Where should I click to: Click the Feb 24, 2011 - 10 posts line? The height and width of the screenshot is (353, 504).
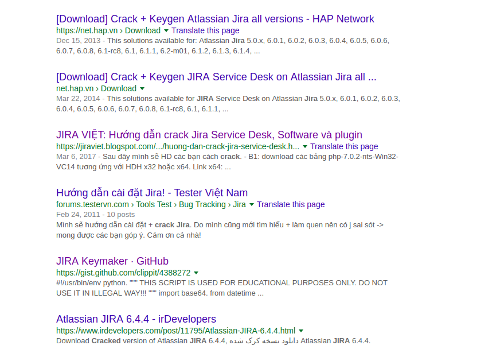point(95,215)
